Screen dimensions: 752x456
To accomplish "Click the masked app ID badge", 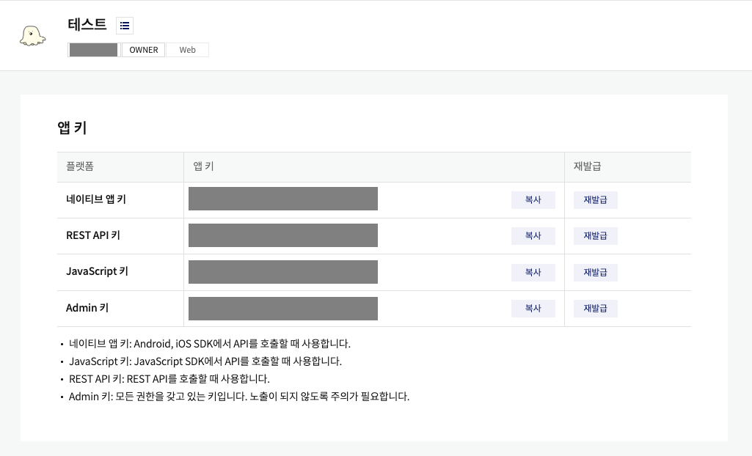I will [93, 50].
